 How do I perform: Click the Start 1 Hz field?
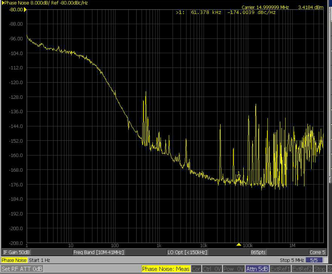40,260
